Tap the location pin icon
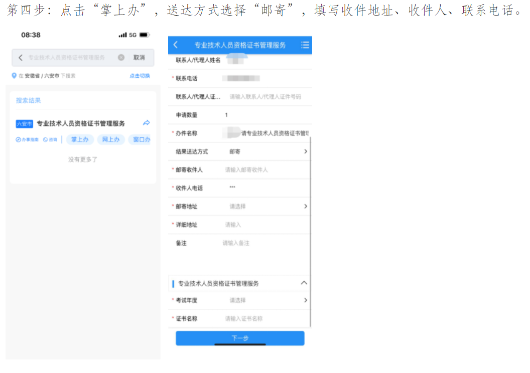The height and width of the screenshot is (373, 530). point(14,76)
